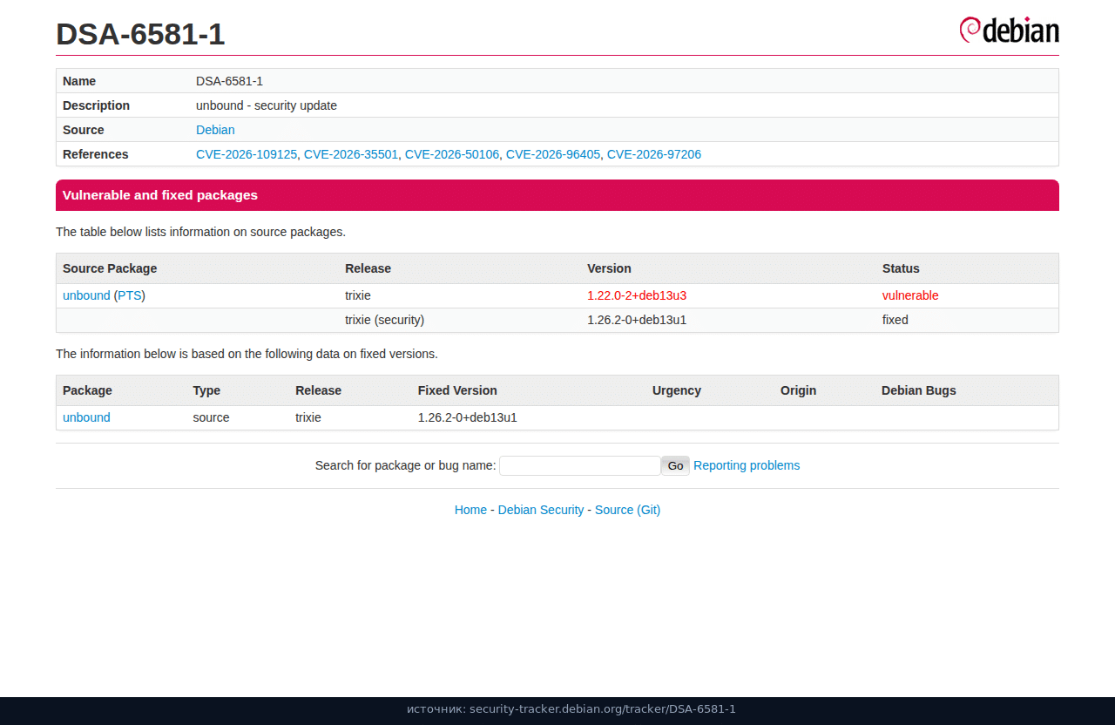Open the PTS link for unbound

point(130,295)
